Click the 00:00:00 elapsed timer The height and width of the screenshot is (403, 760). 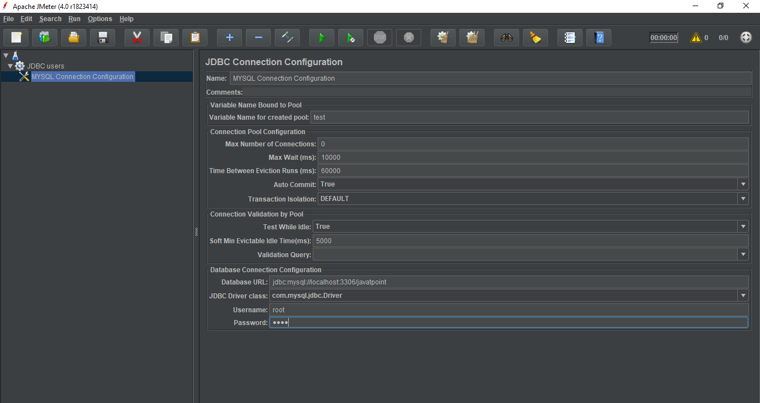pyautogui.click(x=664, y=38)
